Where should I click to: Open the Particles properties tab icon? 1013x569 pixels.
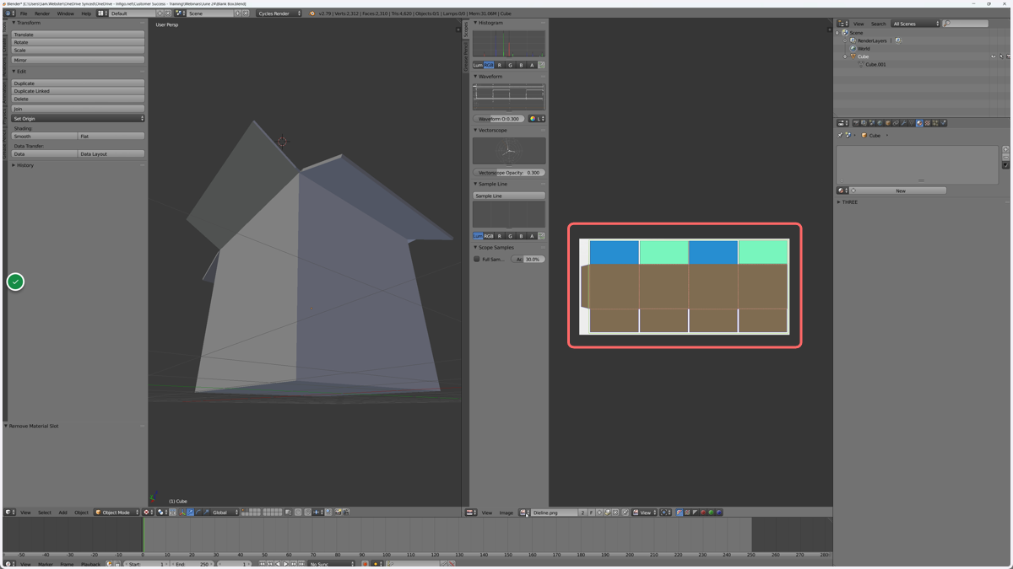935,123
